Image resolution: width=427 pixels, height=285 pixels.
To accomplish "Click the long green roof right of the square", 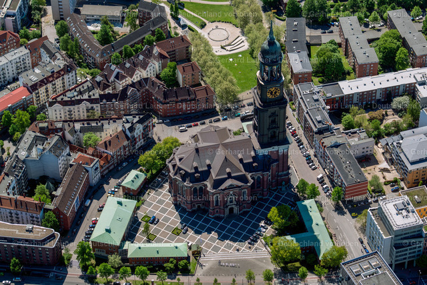I will [x=312, y=226].
